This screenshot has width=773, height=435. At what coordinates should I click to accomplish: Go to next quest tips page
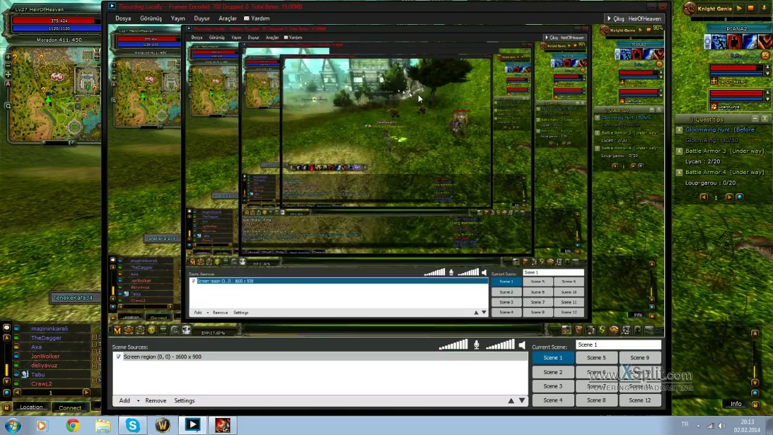[728, 197]
